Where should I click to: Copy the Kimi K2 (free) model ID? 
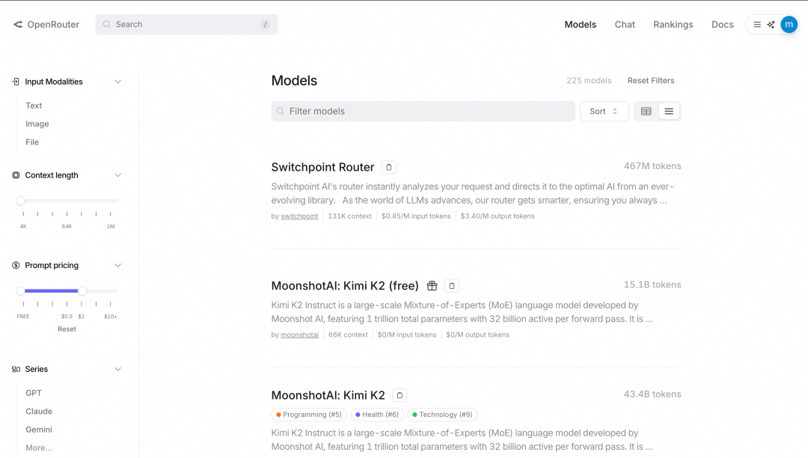point(452,286)
